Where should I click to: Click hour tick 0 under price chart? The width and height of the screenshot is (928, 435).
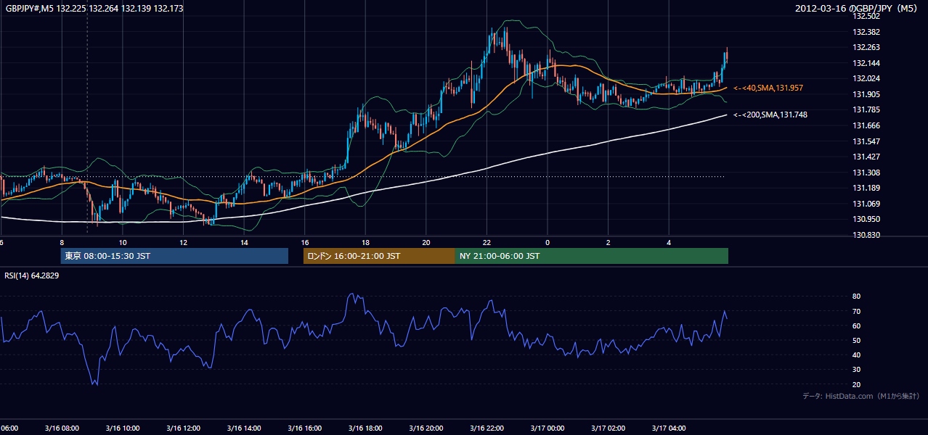click(548, 242)
